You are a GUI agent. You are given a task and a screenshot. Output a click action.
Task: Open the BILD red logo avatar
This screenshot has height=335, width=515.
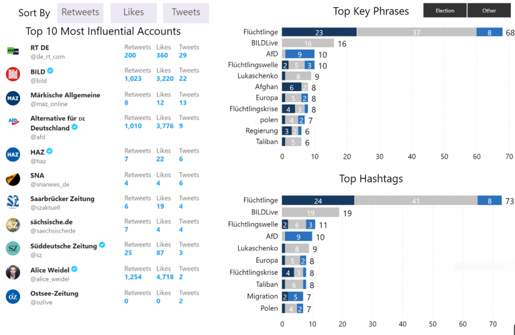coord(13,74)
